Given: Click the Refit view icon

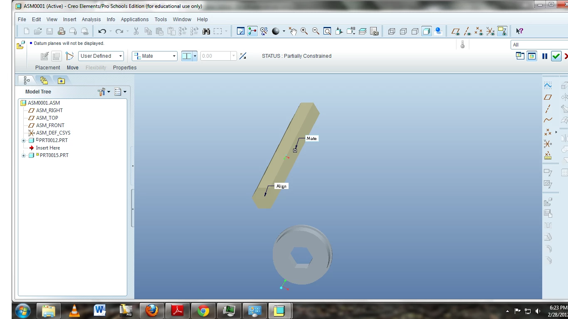Looking at the screenshot, I should (x=327, y=31).
